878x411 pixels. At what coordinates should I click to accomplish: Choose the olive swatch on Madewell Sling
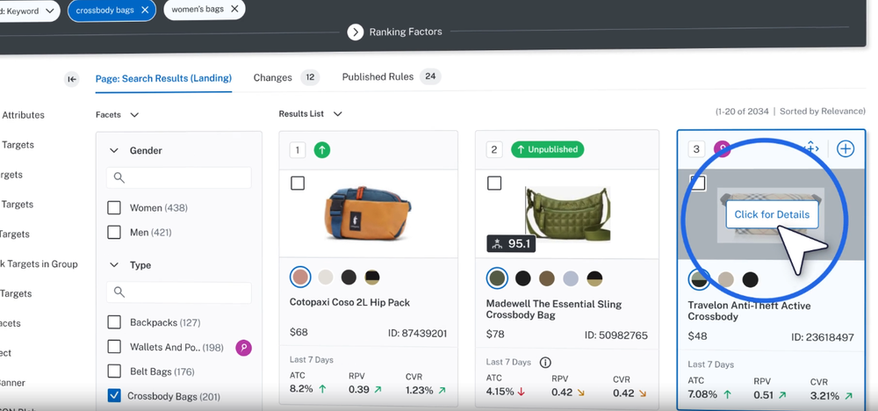pos(497,278)
